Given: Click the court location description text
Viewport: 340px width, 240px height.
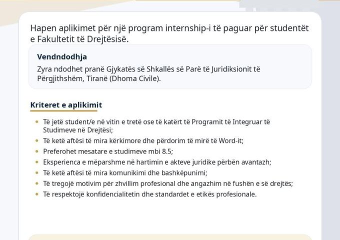Looking at the screenshot, I should click(148, 73).
